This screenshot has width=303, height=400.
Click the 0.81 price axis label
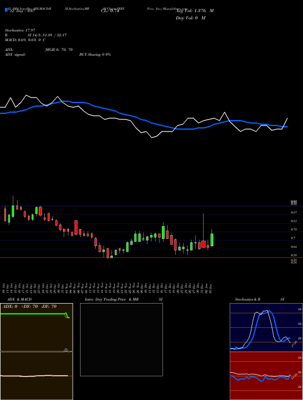pos(293,221)
